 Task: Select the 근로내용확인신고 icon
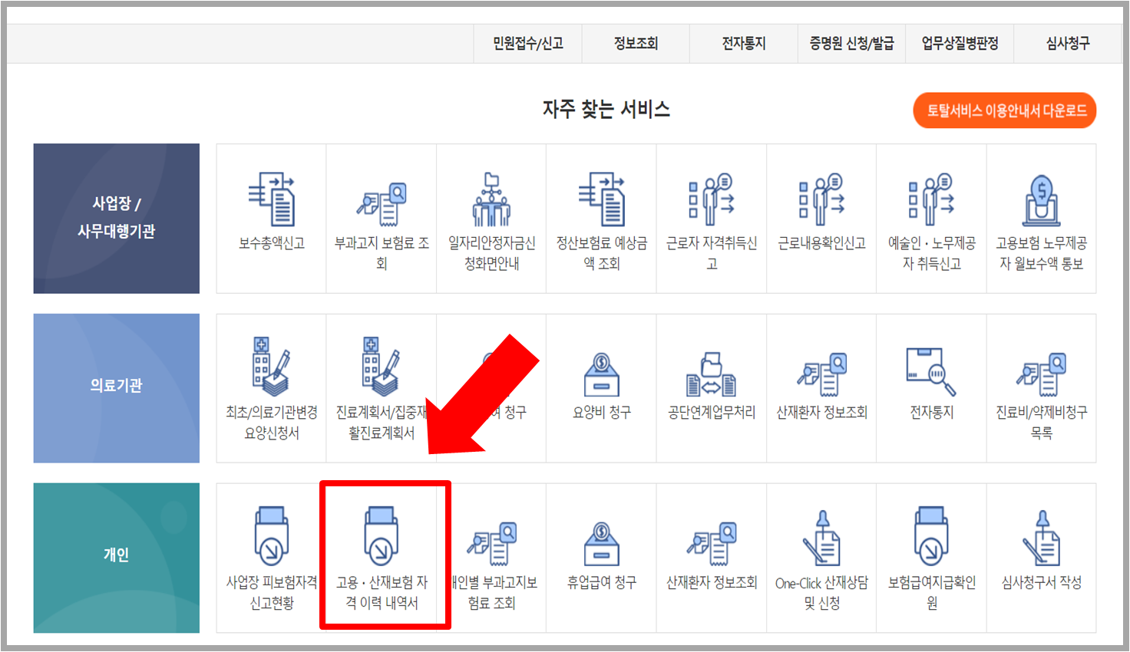coord(821,217)
